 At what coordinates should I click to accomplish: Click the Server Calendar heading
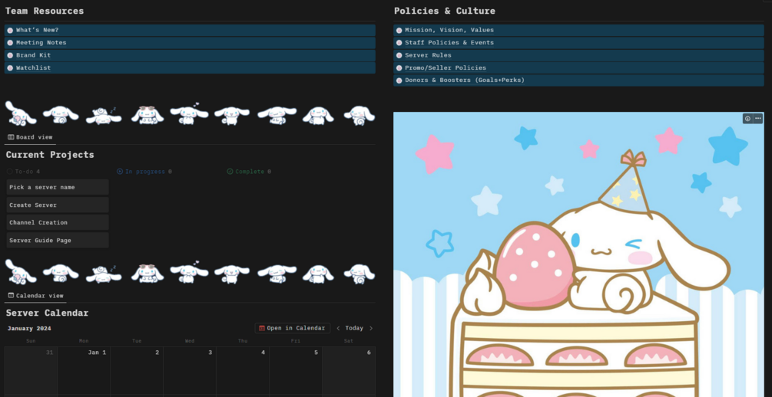click(x=47, y=313)
